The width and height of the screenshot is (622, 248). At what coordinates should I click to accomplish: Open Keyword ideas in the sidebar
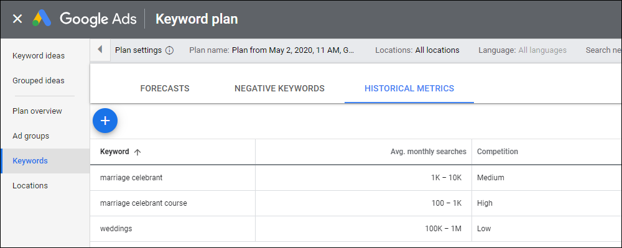[39, 55]
